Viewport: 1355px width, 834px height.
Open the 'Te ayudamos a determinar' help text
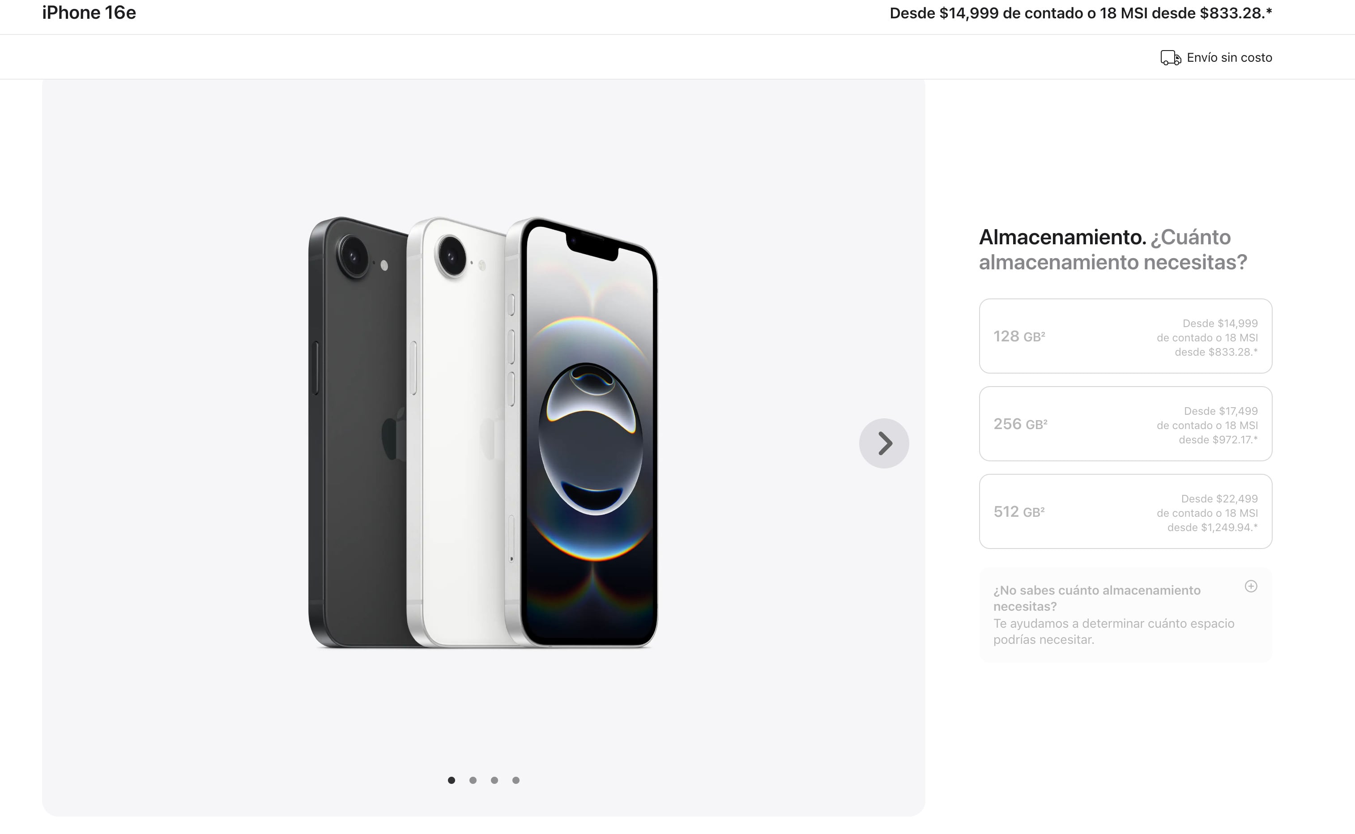pos(1114,632)
